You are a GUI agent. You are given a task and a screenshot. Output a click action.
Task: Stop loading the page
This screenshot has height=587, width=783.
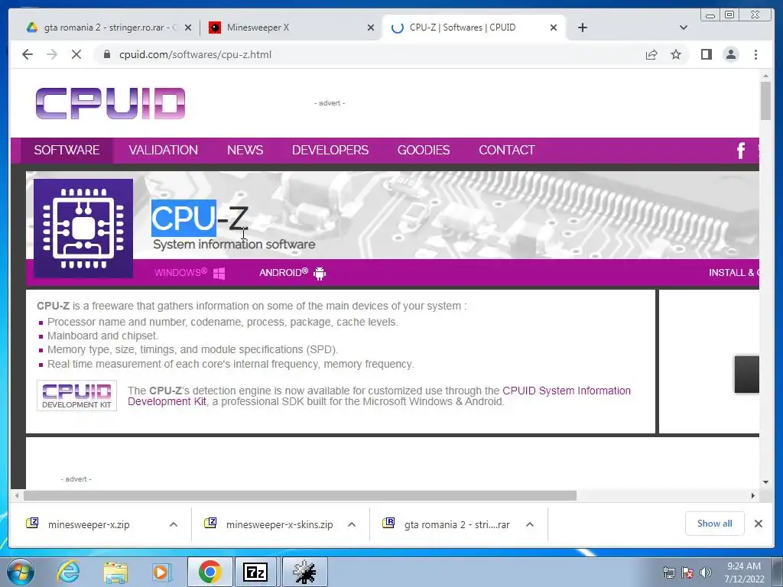click(76, 54)
